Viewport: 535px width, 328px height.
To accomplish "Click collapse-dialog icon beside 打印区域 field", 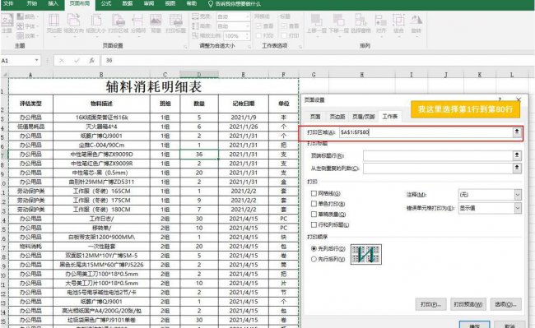I will pyautogui.click(x=517, y=132).
